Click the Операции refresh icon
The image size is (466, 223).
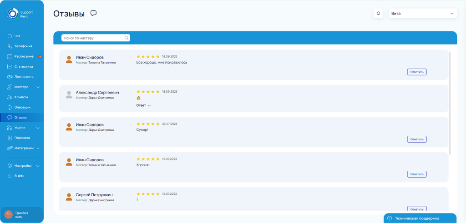(x=10, y=107)
